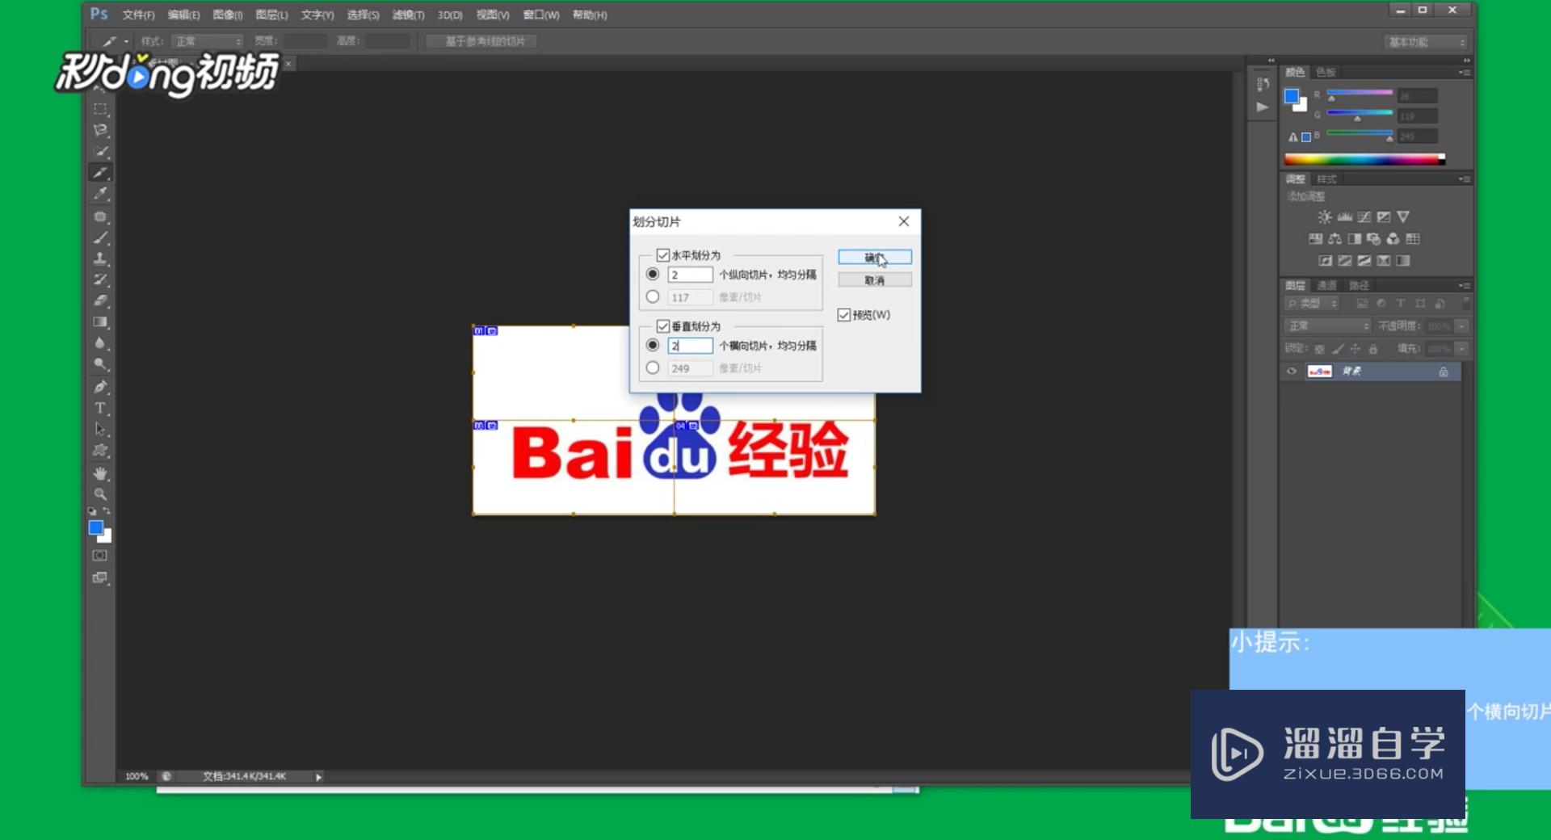The height and width of the screenshot is (840, 1551).
Task: Open the 类型 layer filter dropdown
Action: coord(1312,304)
